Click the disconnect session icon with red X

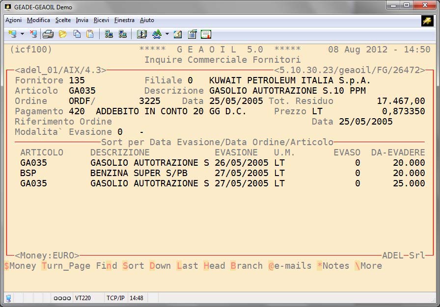(x=33, y=34)
